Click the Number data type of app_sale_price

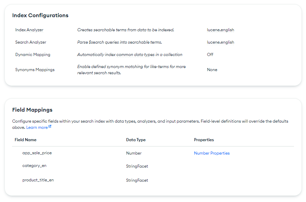pos(134,153)
